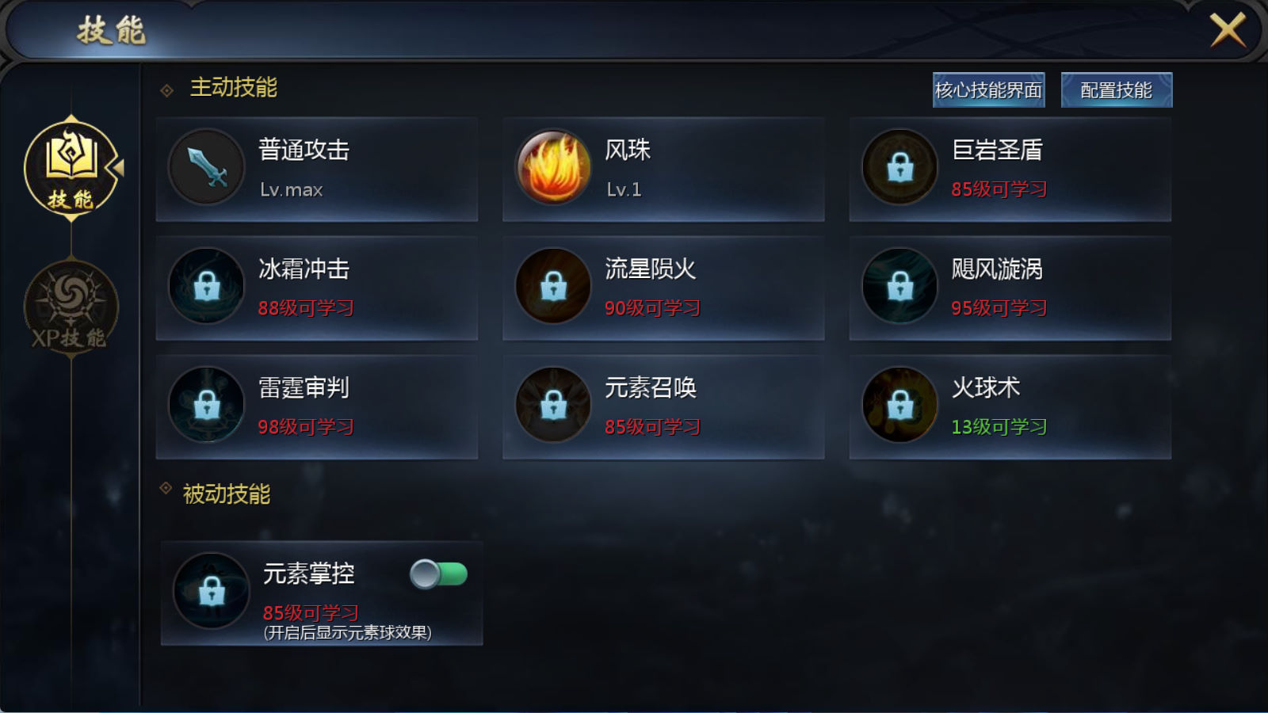This screenshot has width=1268, height=713.
Task: Select the 普通攻击 Lv.max text
Action: [x=291, y=190]
